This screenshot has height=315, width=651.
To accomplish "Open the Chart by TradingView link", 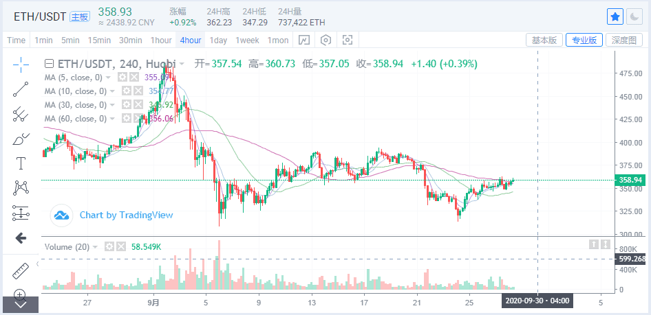I will pyautogui.click(x=126, y=215).
